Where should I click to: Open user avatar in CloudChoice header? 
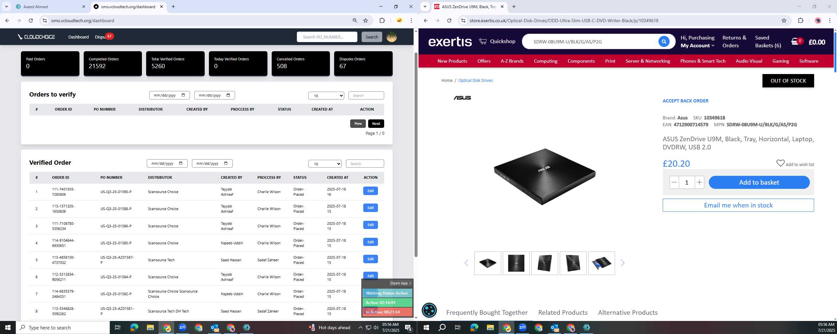tap(392, 37)
